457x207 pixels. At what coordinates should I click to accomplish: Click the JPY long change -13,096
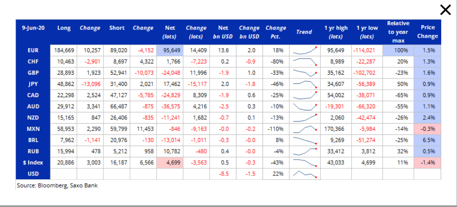tap(90, 84)
